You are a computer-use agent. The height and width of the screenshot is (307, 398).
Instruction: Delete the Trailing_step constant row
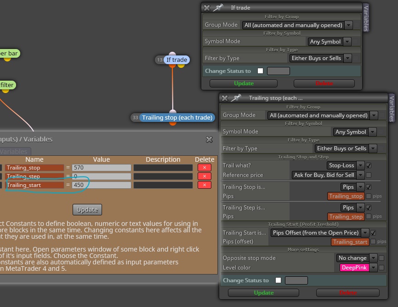(x=205, y=176)
